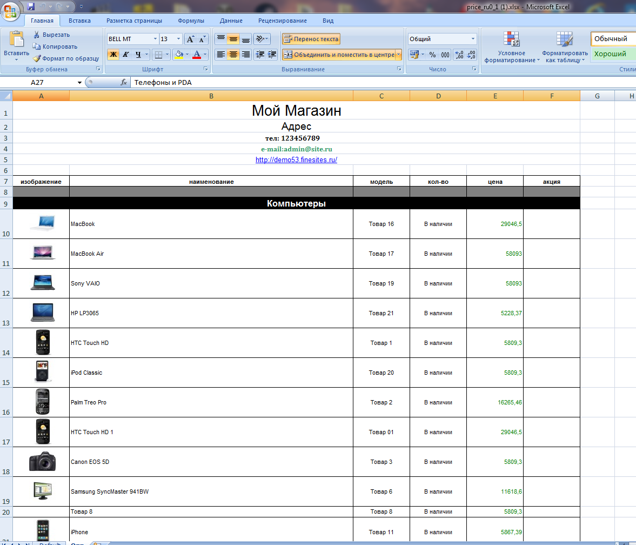Switch to the Вставка ribbon tab
The image size is (636, 545).
click(79, 21)
